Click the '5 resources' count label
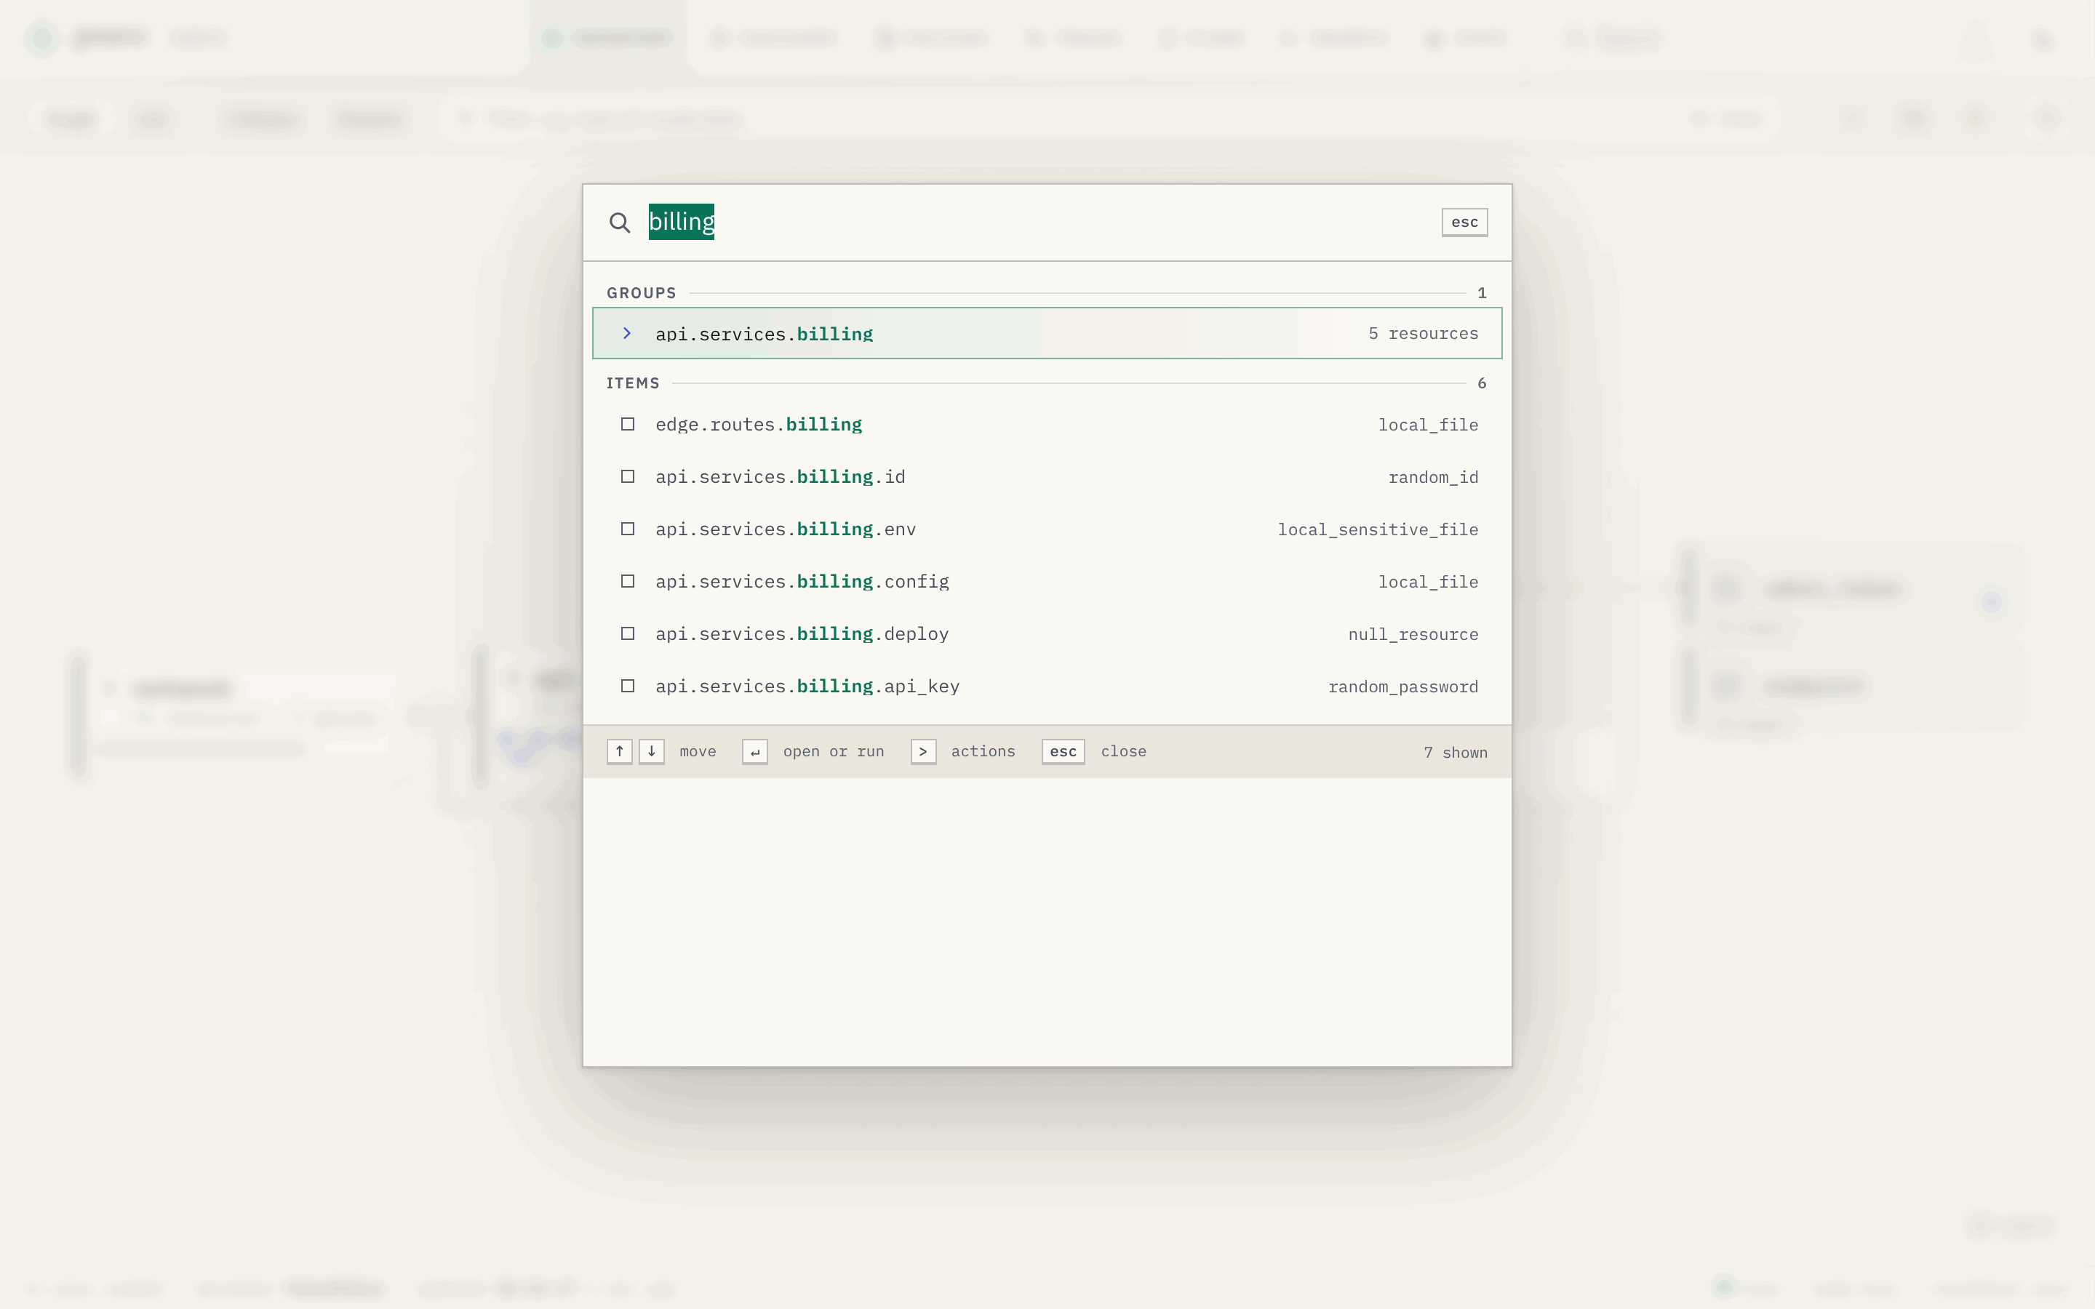The image size is (2095, 1309). pyautogui.click(x=1423, y=333)
